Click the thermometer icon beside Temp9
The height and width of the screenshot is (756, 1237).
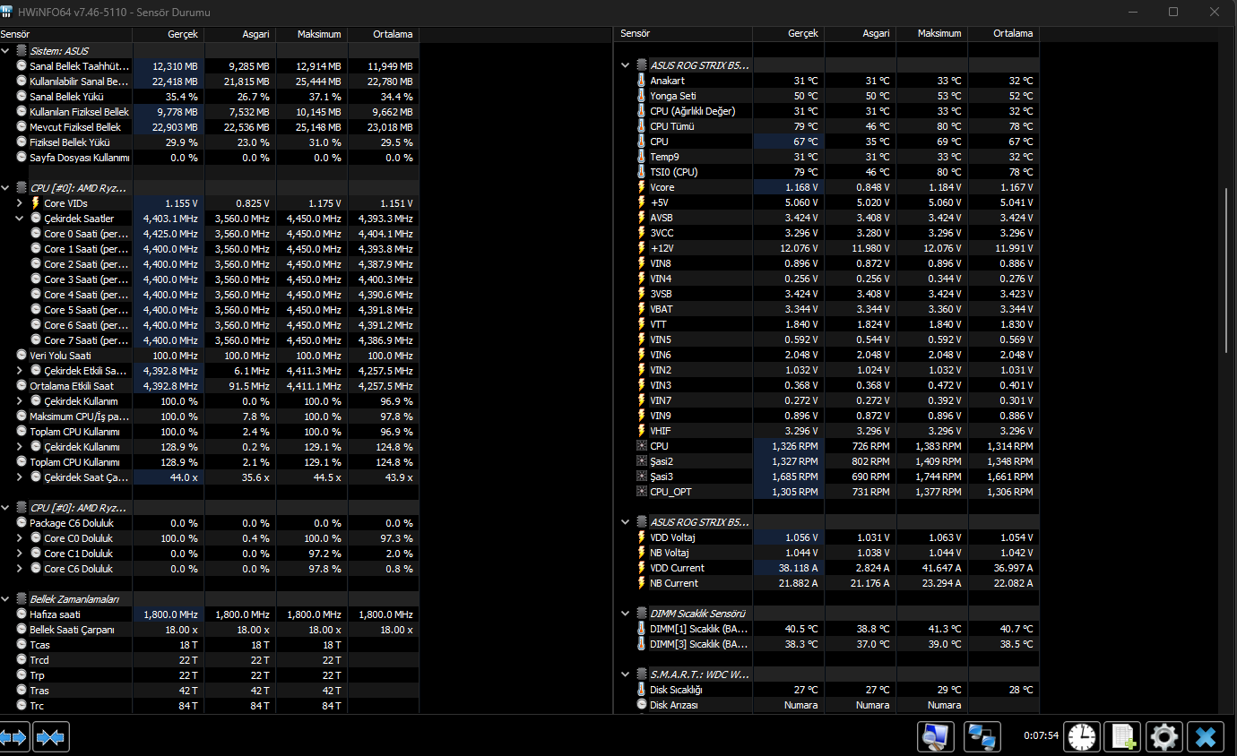pos(641,157)
